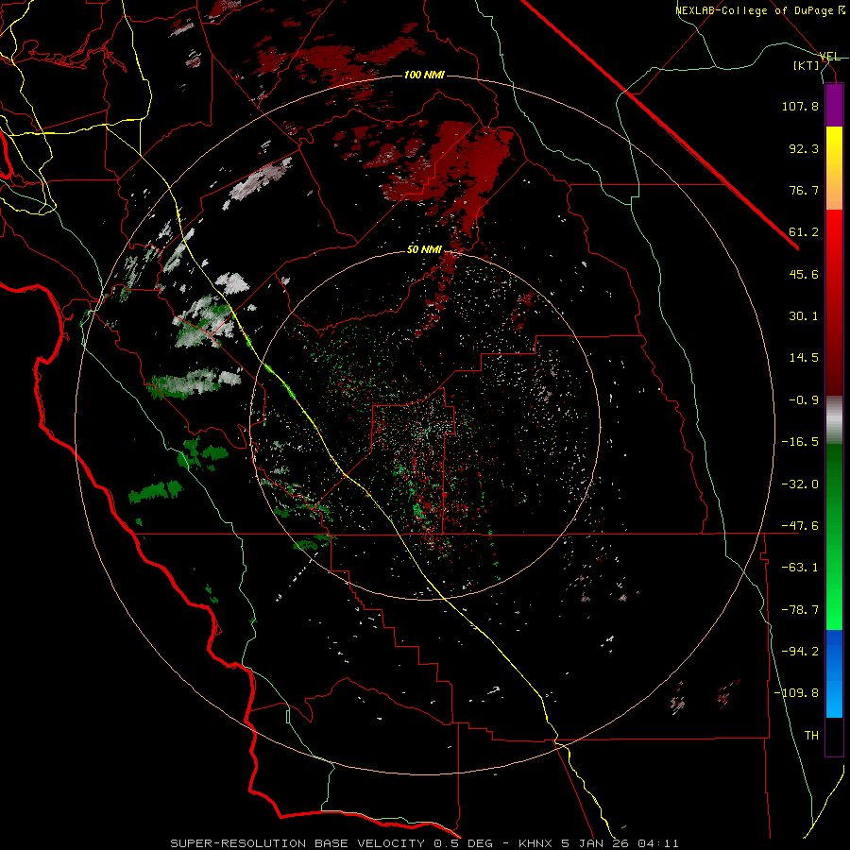Click the [KT] units label
This screenshot has height=850, width=850.
coord(807,65)
